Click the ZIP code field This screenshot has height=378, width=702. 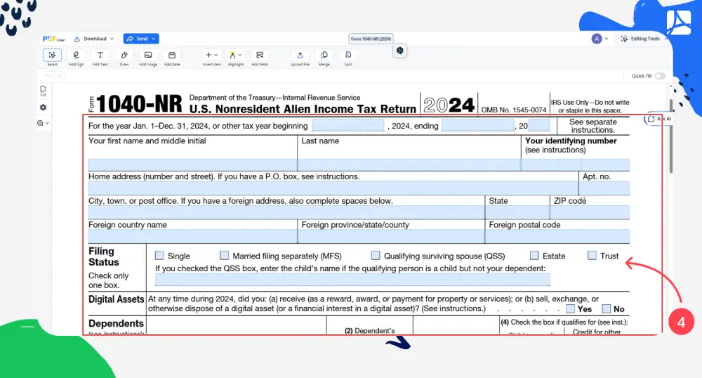(x=590, y=212)
